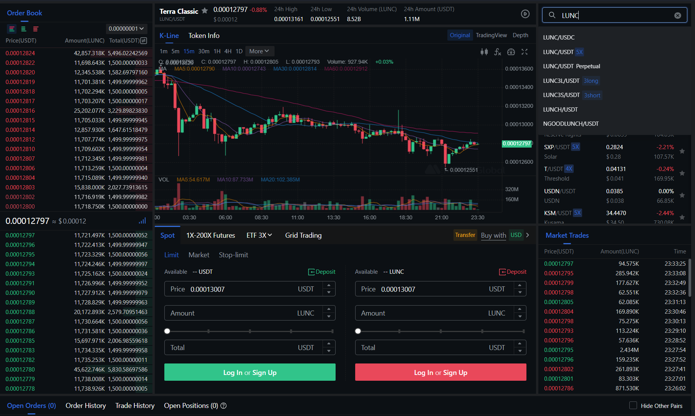Toggle the Total(USDT) column switch icon
The height and width of the screenshot is (416, 695).
(144, 41)
